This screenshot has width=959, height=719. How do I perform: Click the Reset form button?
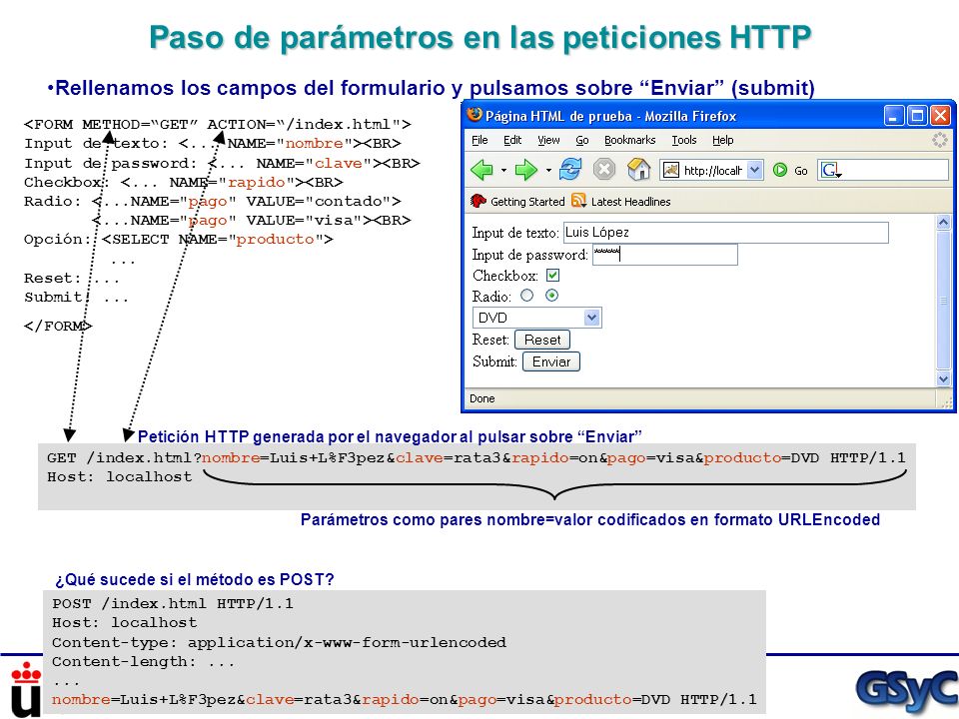point(542,340)
